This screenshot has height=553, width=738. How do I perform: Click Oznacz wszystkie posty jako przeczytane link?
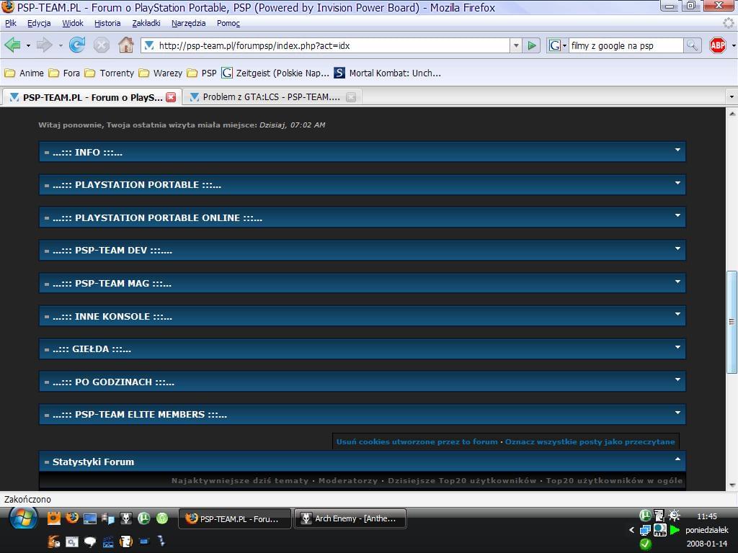[590, 441]
